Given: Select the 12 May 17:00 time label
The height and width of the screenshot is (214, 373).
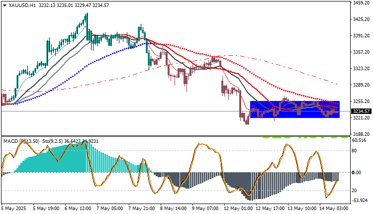Looking at the screenshot, I should point(270,209).
